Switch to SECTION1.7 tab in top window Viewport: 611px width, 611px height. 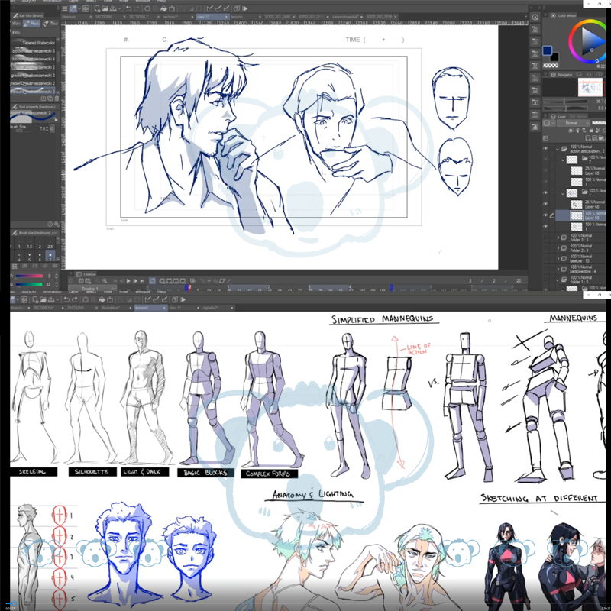pyautogui.click(x=143, y=17)
